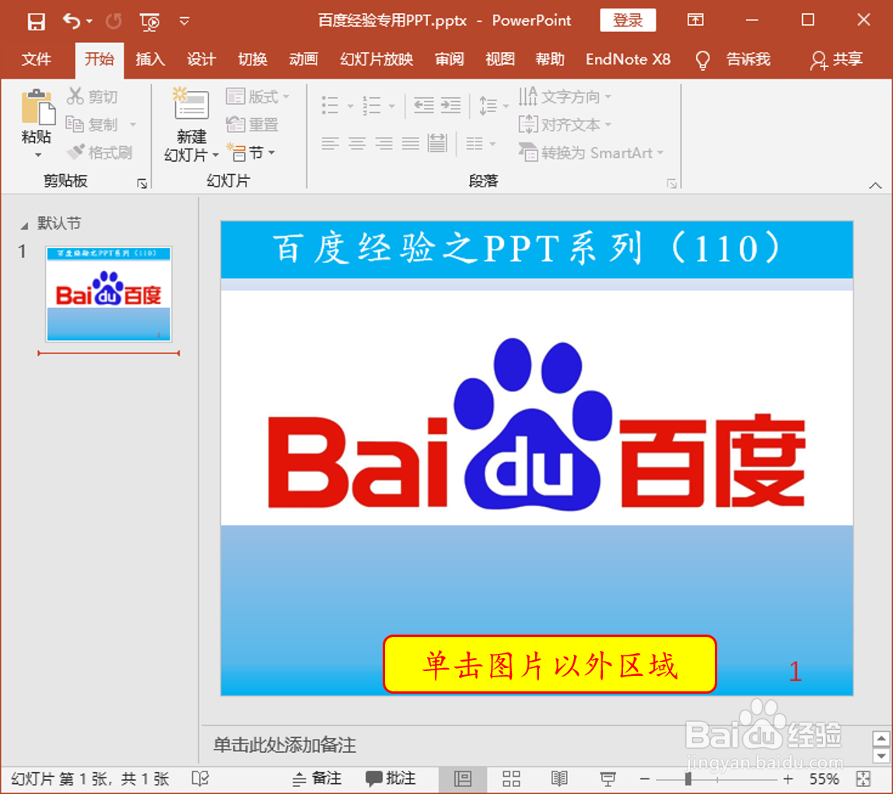Click the columns icon
Screen dimensions: 893x794
tap(475, 143)
